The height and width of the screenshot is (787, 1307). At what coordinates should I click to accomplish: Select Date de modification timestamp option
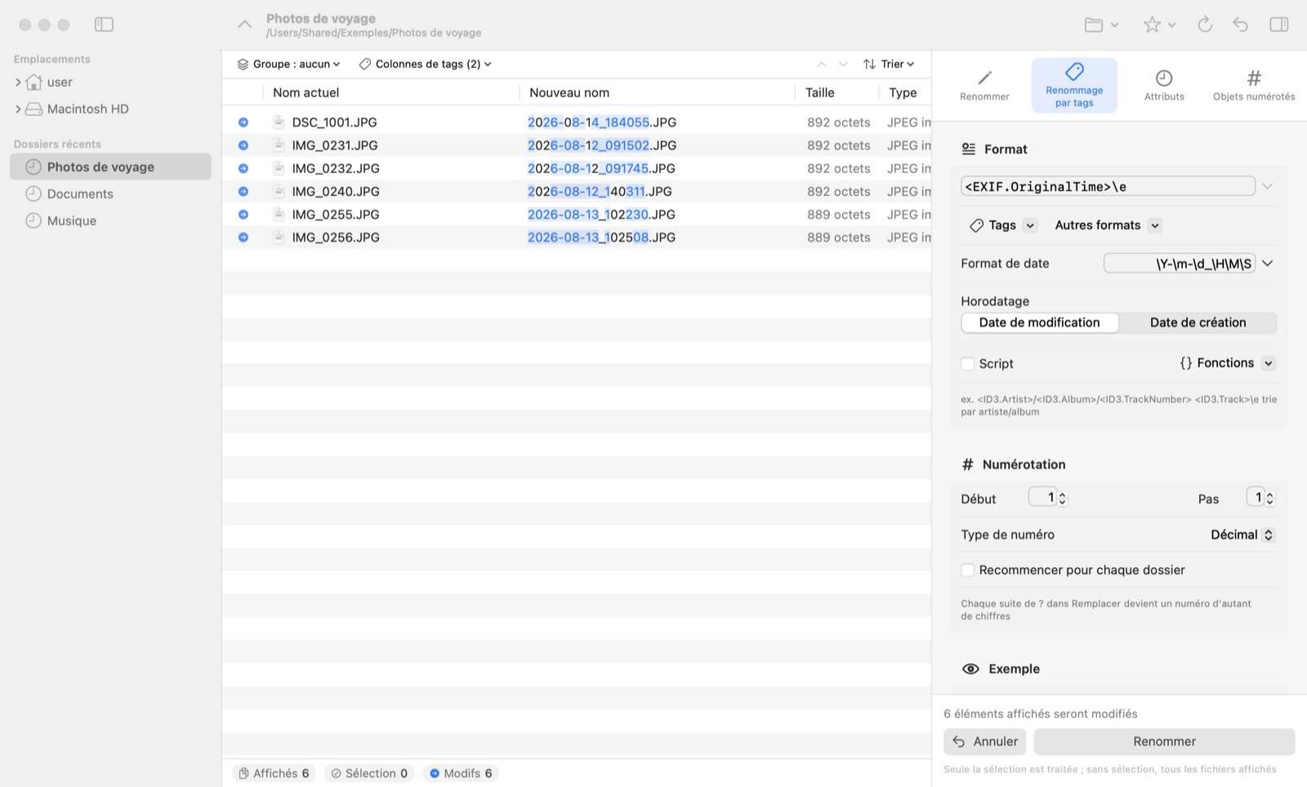click(1040, 322)
